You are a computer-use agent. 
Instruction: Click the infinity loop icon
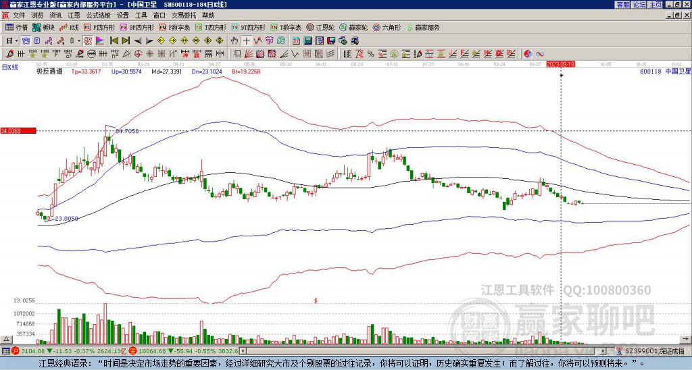point(539,54)
